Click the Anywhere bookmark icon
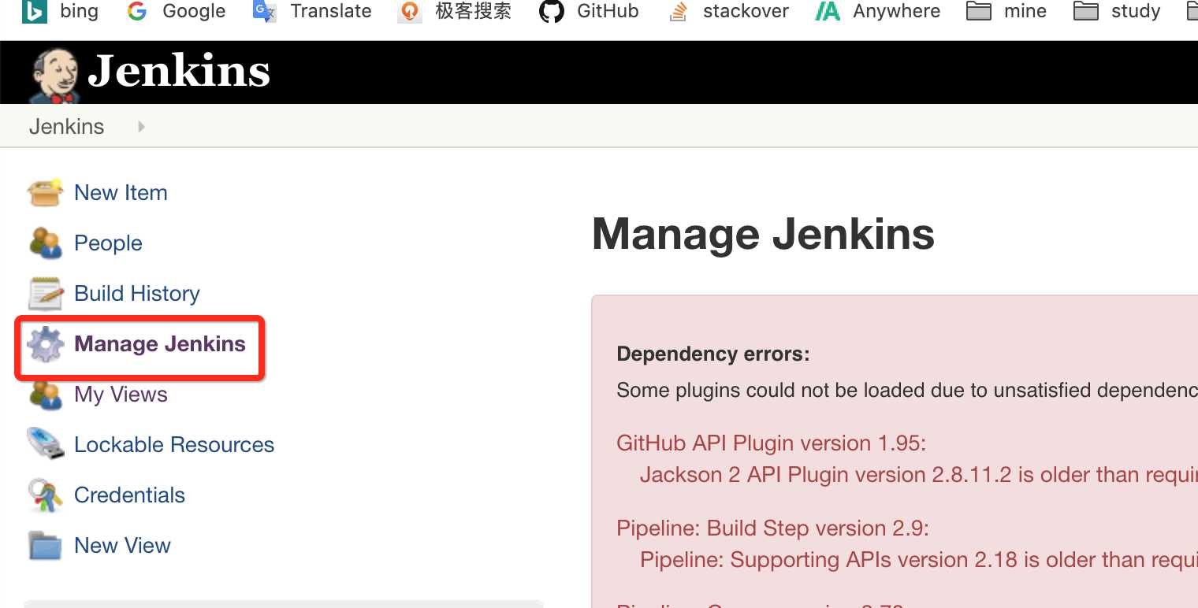 click(x=828, y=11)
